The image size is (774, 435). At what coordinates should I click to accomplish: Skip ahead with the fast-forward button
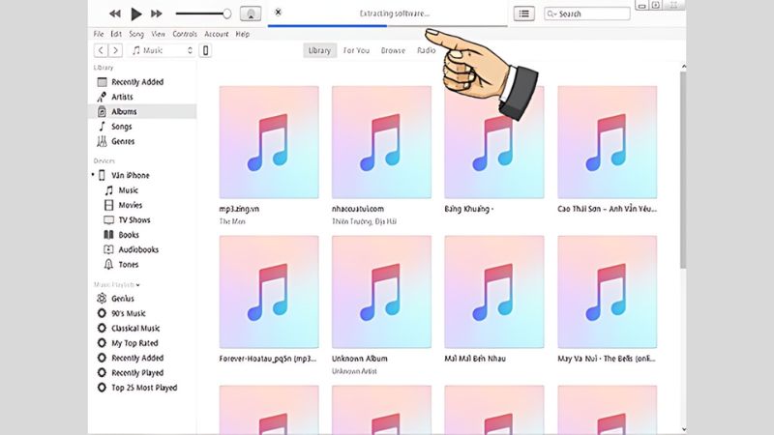point(157,14)
